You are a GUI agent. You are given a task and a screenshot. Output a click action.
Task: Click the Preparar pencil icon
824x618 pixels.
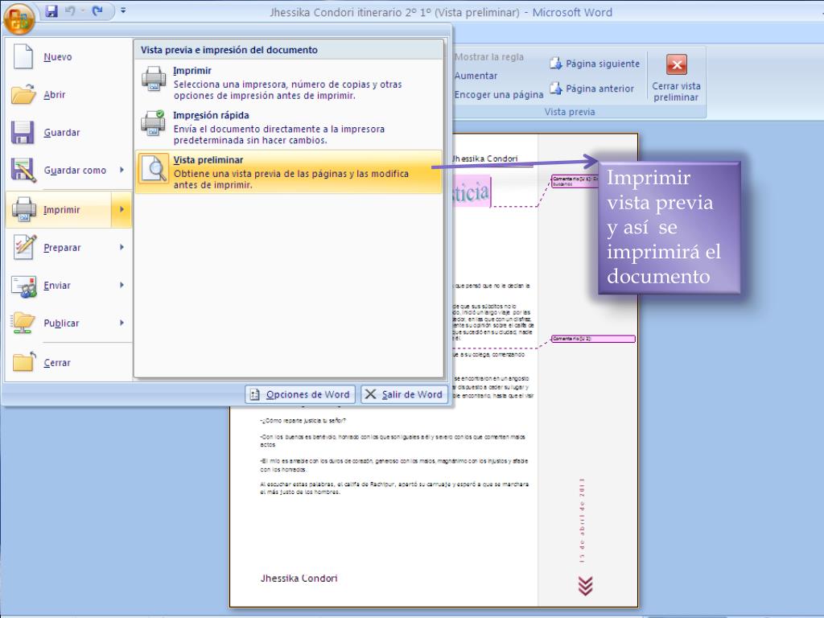[x=24, y=247]
